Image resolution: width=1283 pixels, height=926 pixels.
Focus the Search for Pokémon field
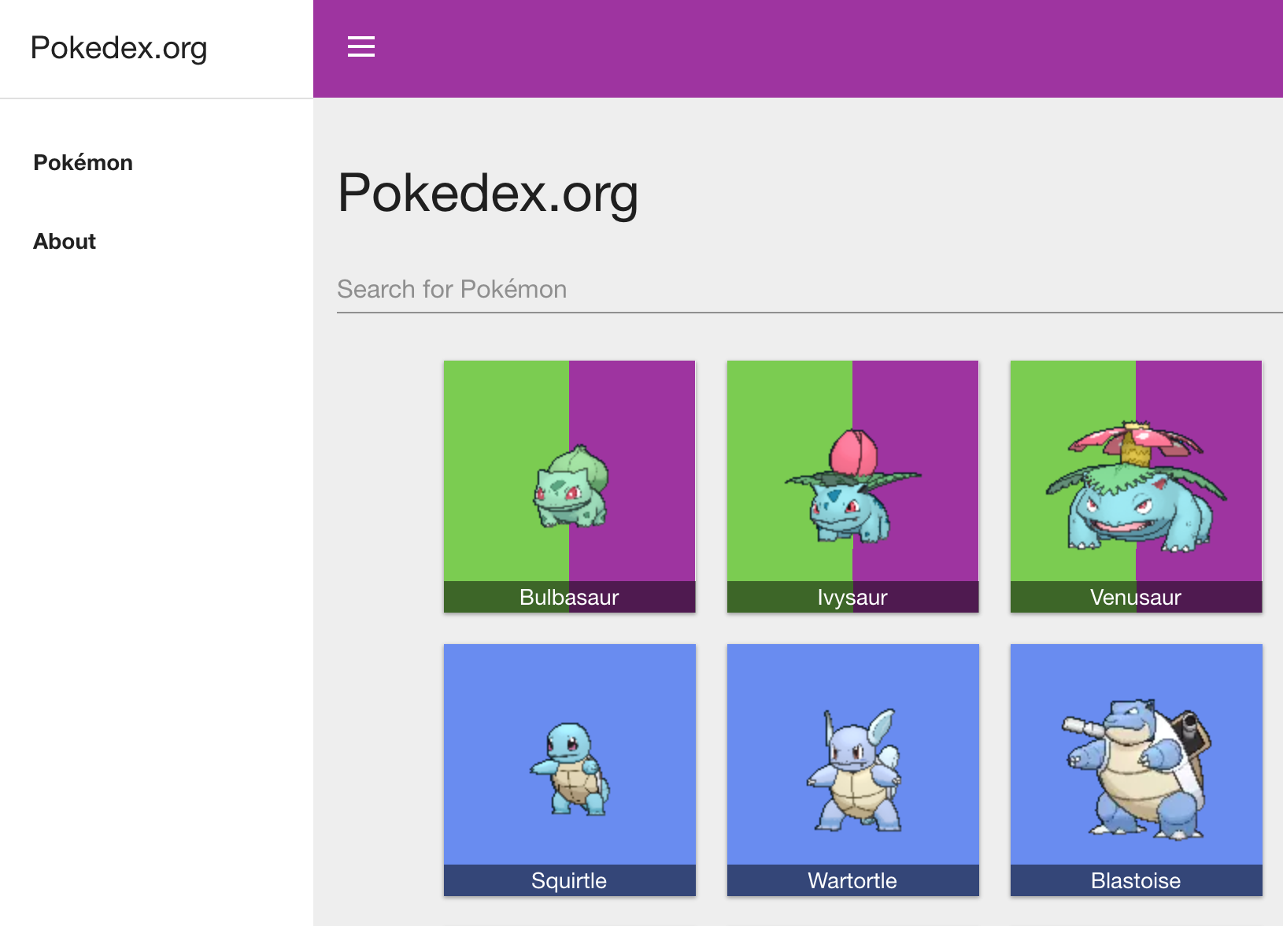click(810, 290)
